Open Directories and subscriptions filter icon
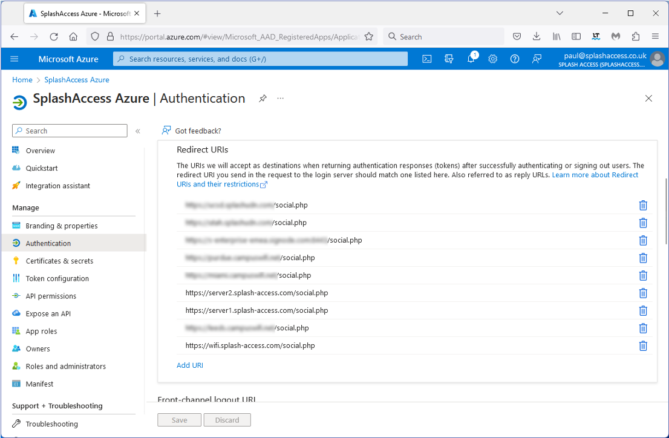The height and width of the screenshot is (438, 669). 449,59
